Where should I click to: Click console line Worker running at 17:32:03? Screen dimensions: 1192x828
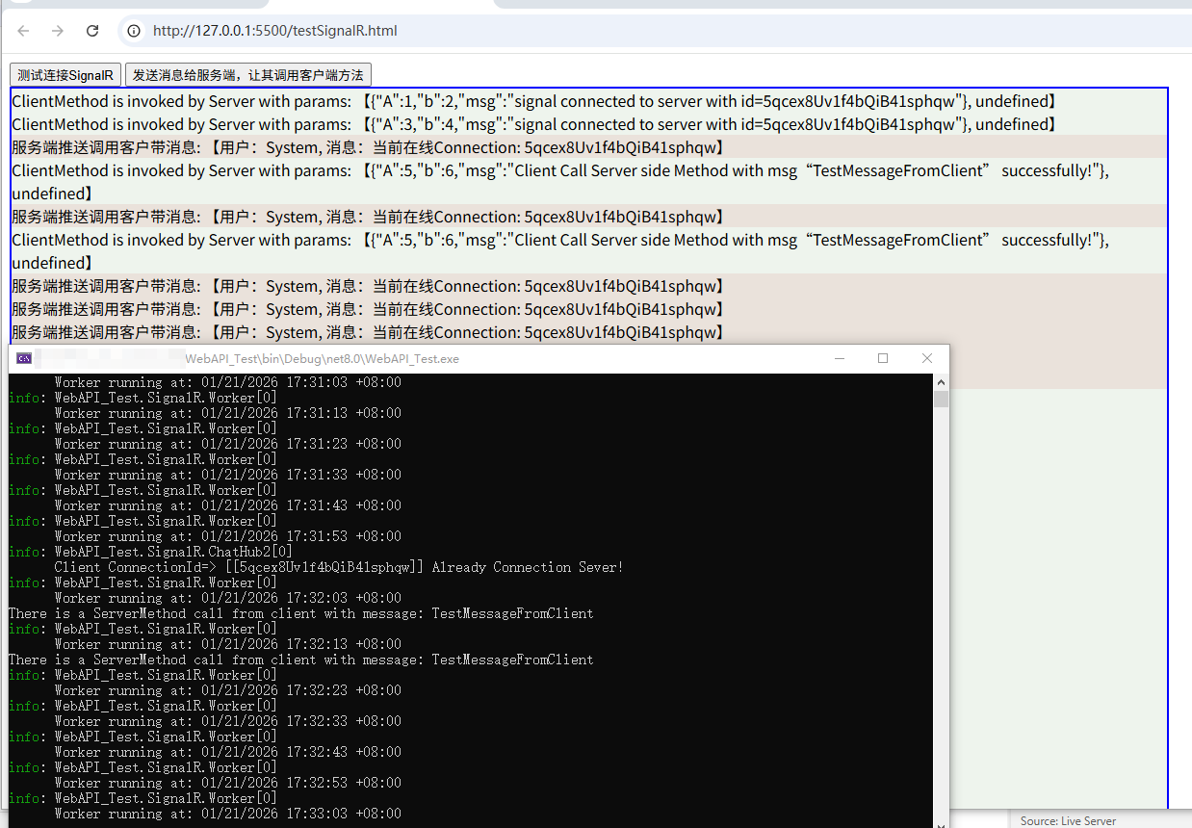tap(227, 598)
